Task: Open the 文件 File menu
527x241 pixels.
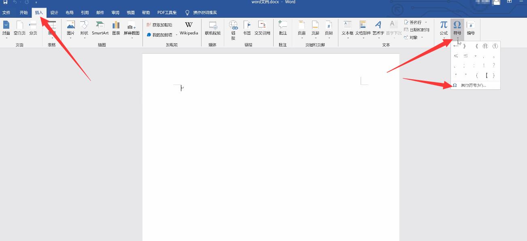Action: (x=6, y=13)
